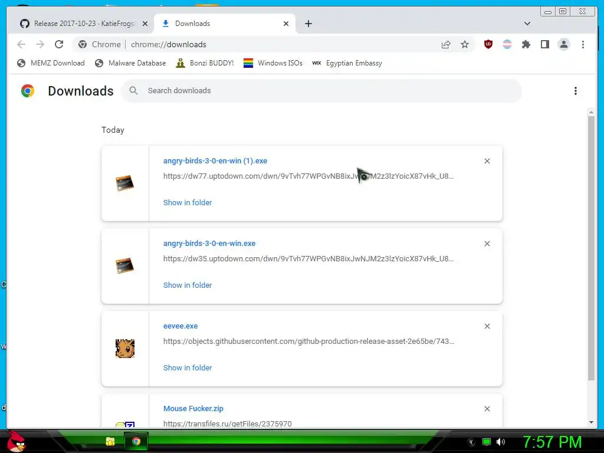Expand hidden system tray icons arrow
Image resolution: width=604 pixels, height=453 pixels.
tap(471, 442)
